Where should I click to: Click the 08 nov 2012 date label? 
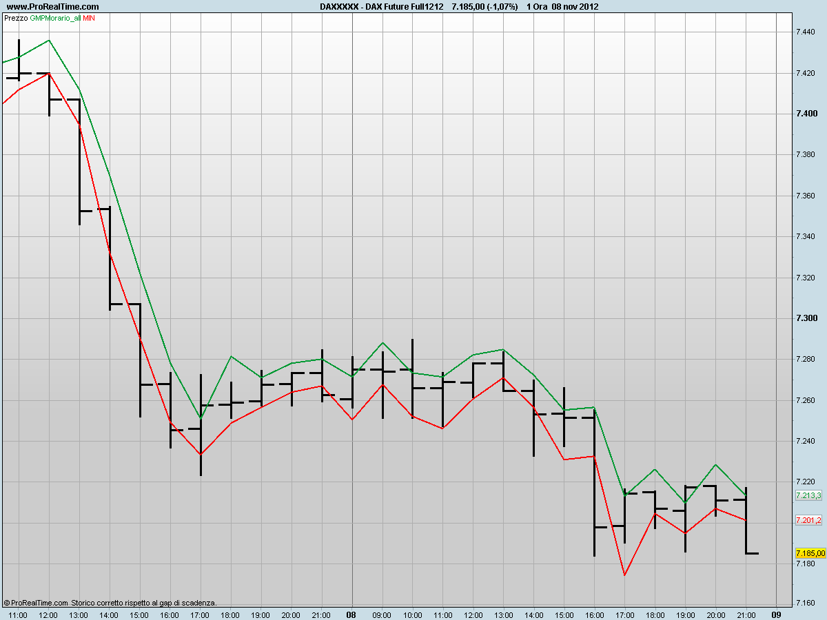575,7
